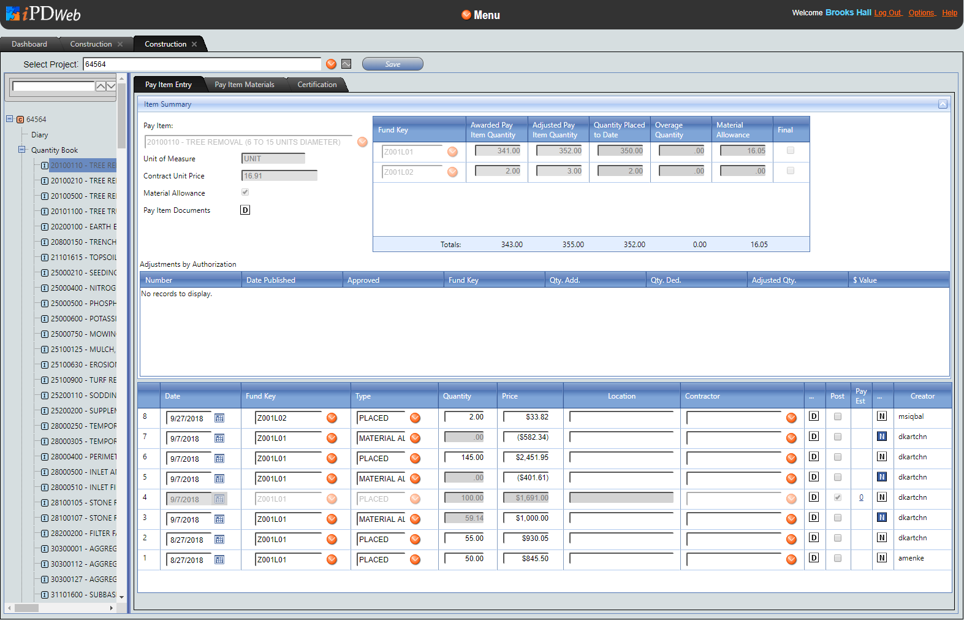Click the graph icon next to project selector

click(x=346, y=64)
